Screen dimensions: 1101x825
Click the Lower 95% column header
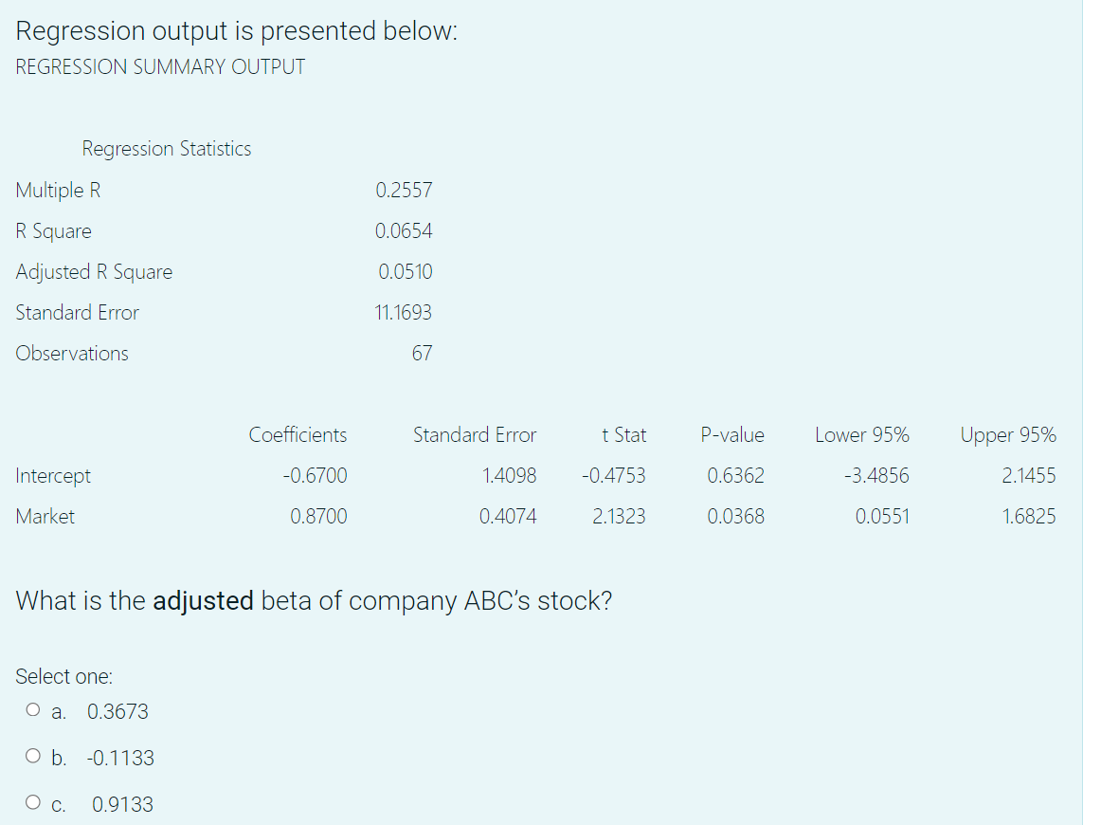coord(861,434)
